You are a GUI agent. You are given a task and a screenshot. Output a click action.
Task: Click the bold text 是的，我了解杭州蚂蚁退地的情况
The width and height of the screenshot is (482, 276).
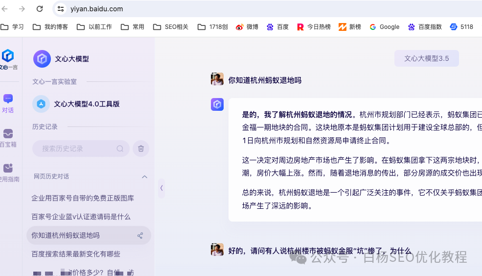[x=297, y=115]
